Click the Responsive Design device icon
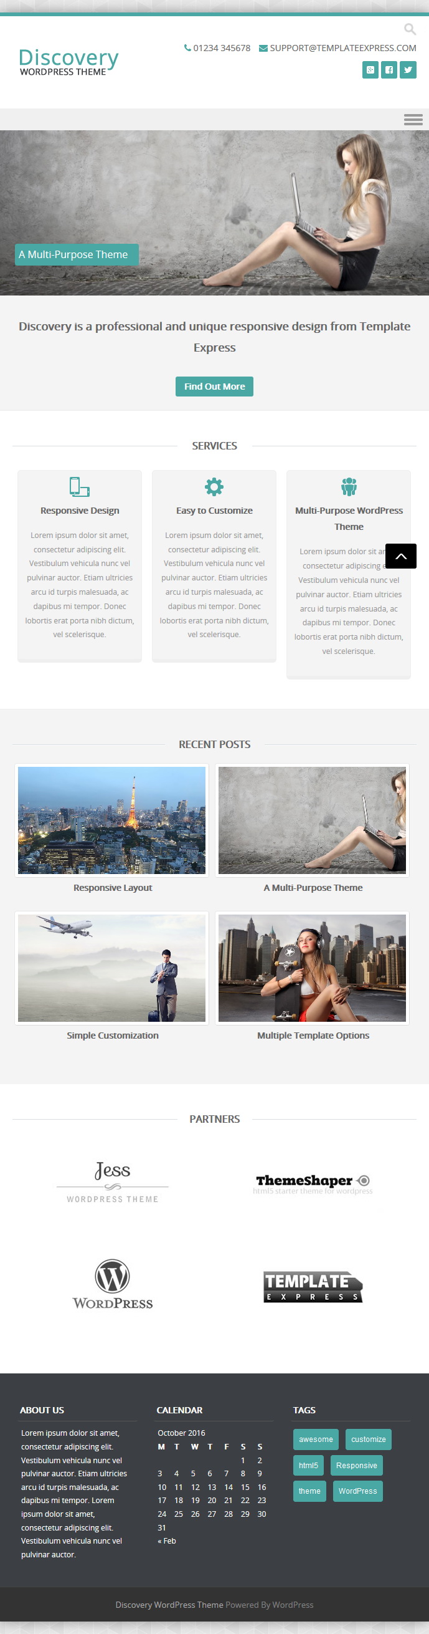 click(80, 486)
